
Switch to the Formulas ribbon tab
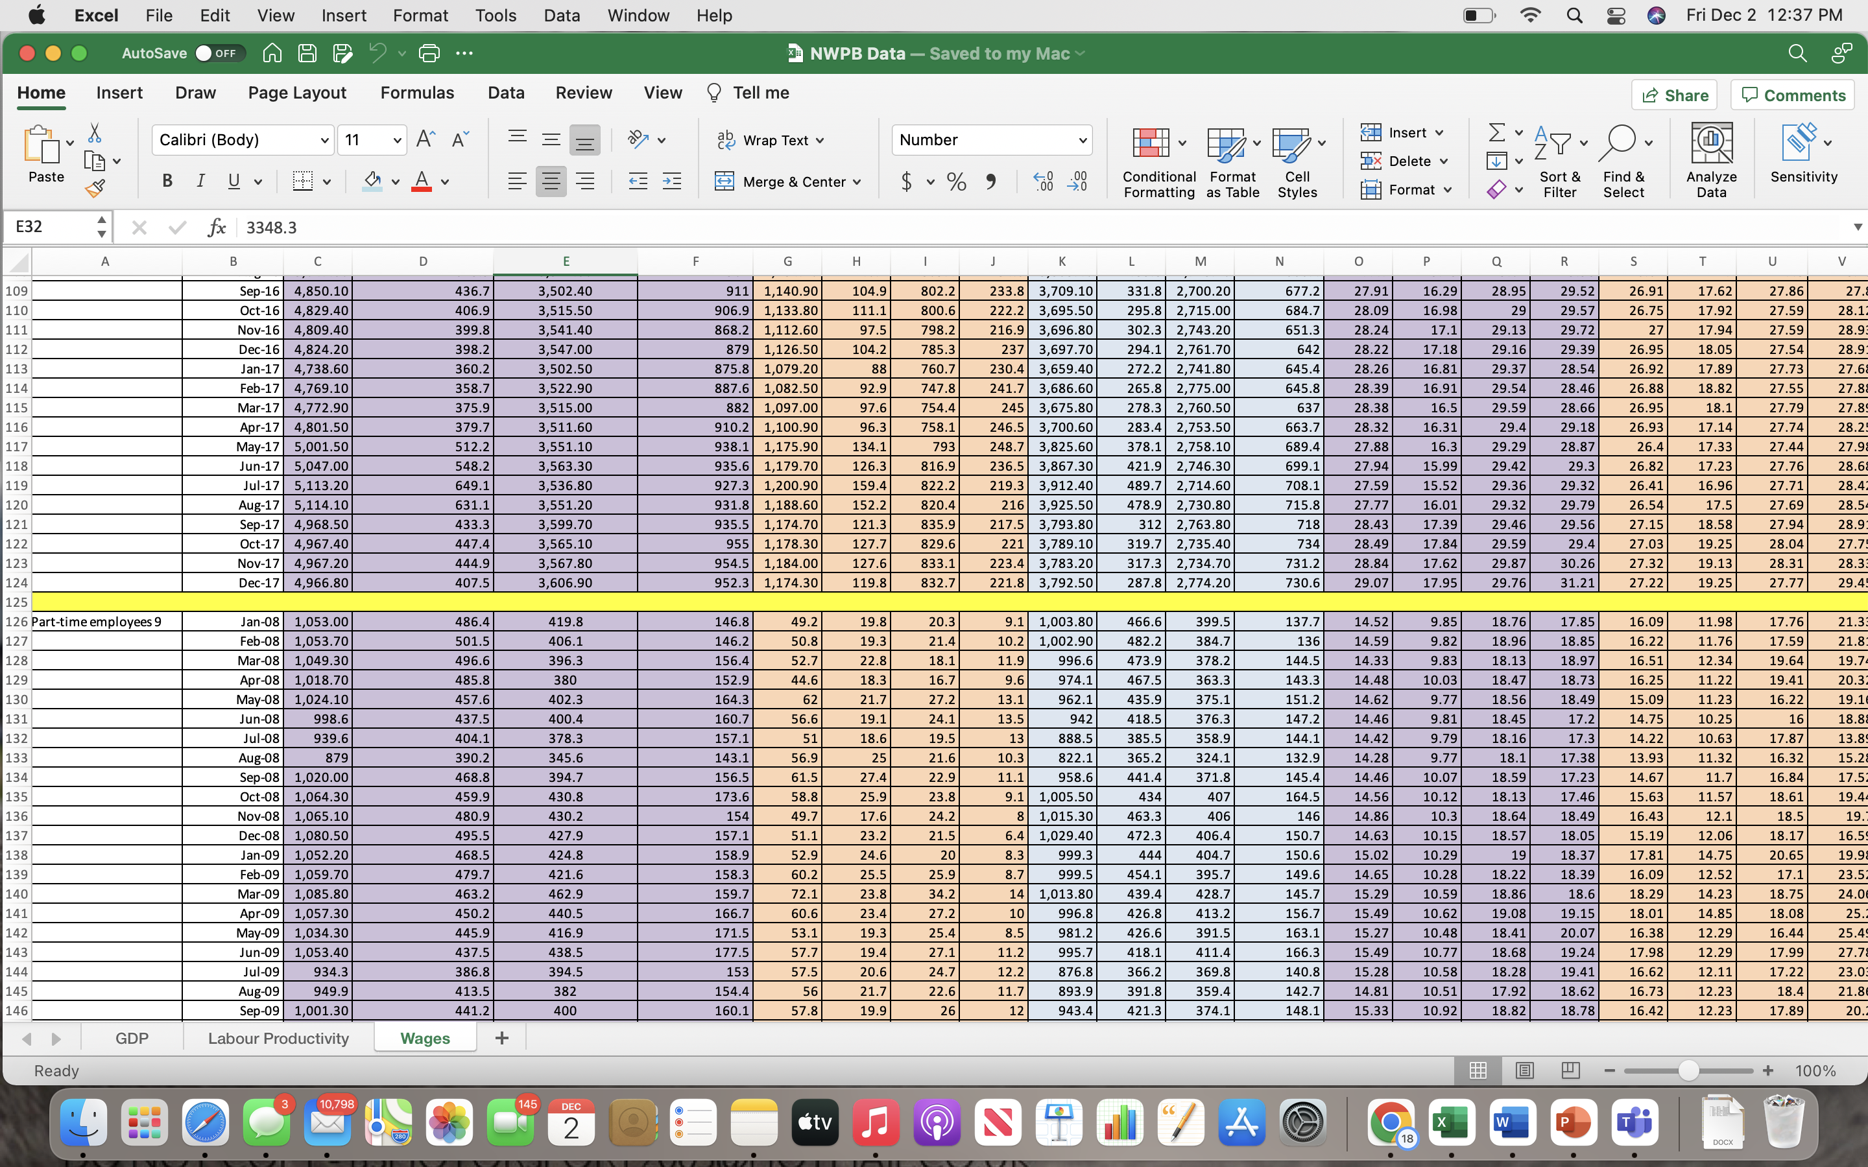(417, 93)
